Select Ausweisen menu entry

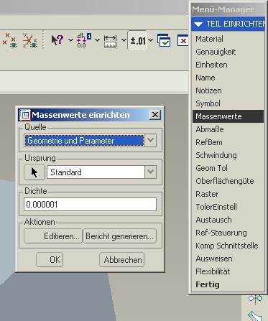pos(228,259)
